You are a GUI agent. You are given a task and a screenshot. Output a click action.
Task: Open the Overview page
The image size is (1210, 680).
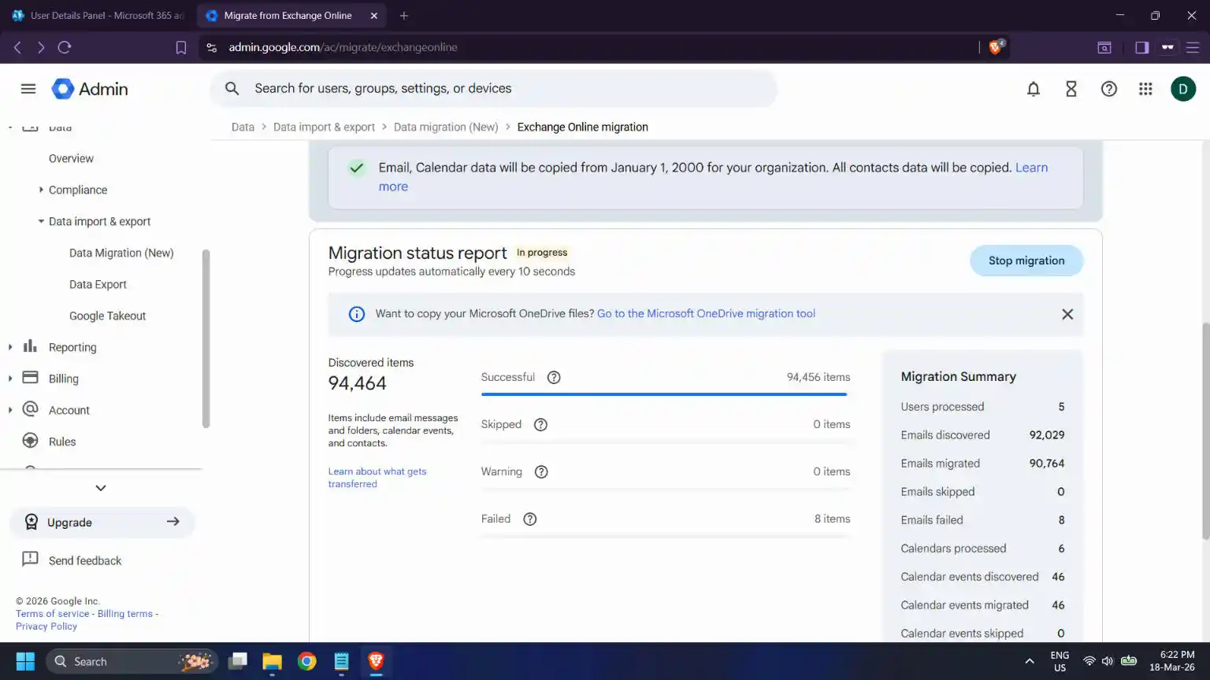pyautogui.click(x=71, y=158)
